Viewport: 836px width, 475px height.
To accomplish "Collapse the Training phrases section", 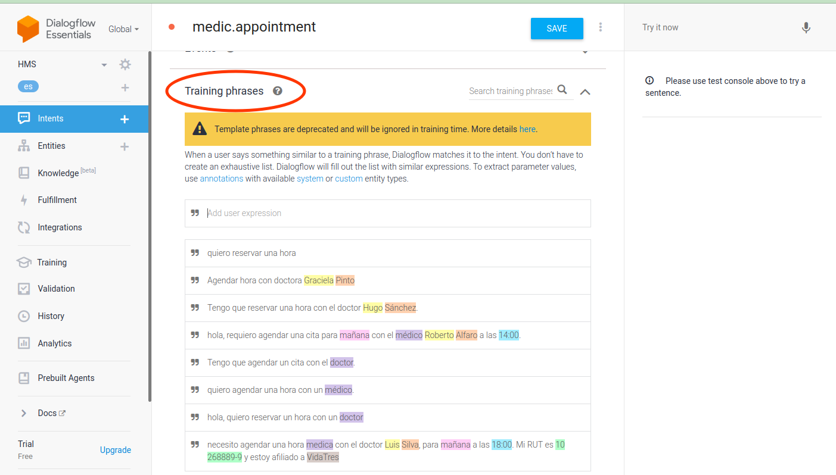I will click(x=585, y=92).
